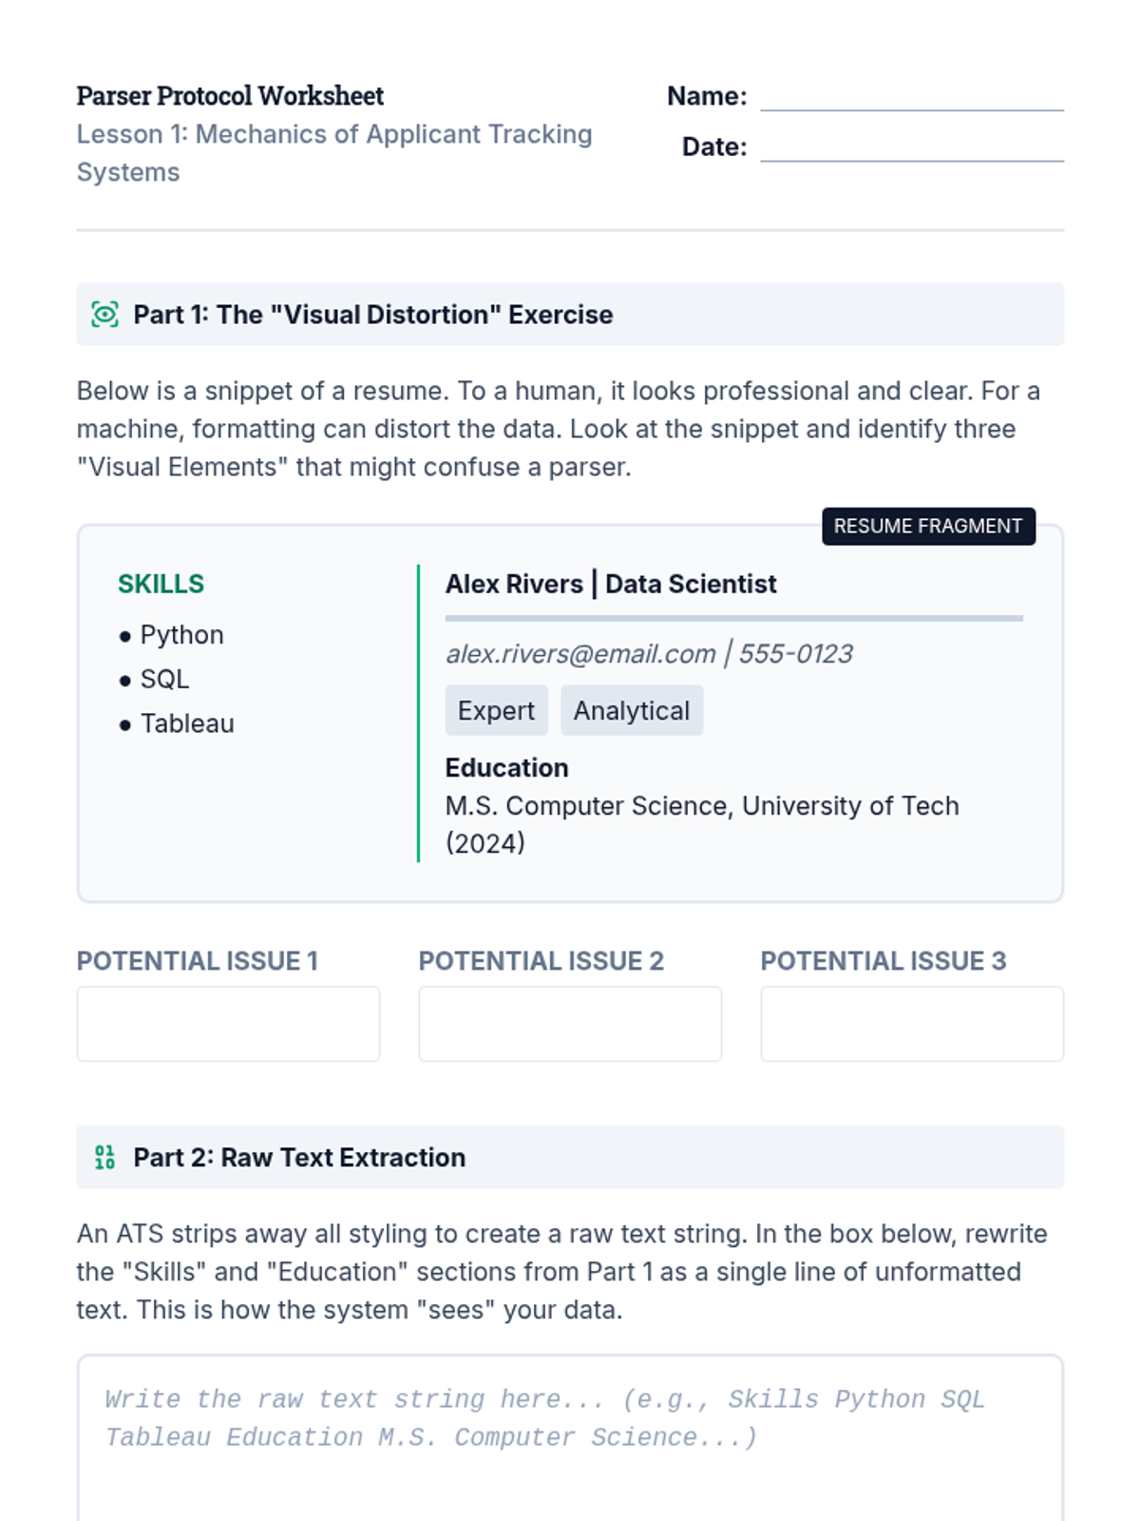Screen dimensions: 1140x1521
Task: Click the Analytical skill tag
Action: pyautogui.click(x=632, y=711)
